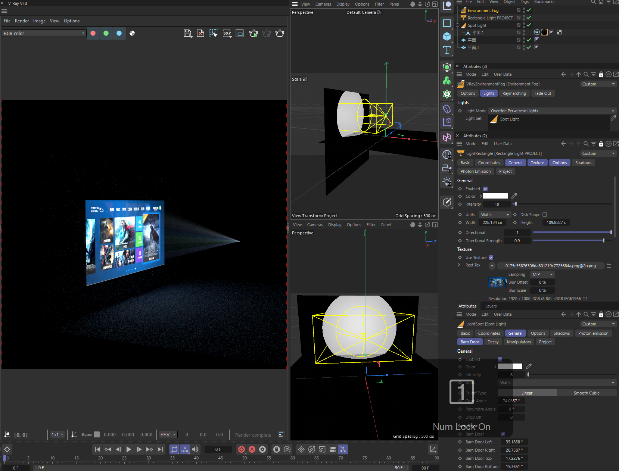Browse for Rect Tex file with folder icon
The height and width of the screenshot is (471, 619).
(x=609, y=266)
